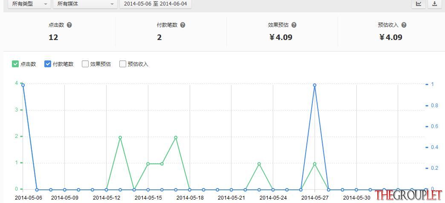Show help for 付款笔数
This screenshot has height=203, width=445.
coord(183,25)
